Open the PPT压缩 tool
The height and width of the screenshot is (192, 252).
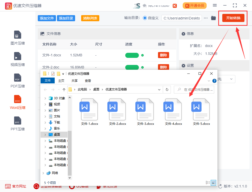tap(18, 124)
